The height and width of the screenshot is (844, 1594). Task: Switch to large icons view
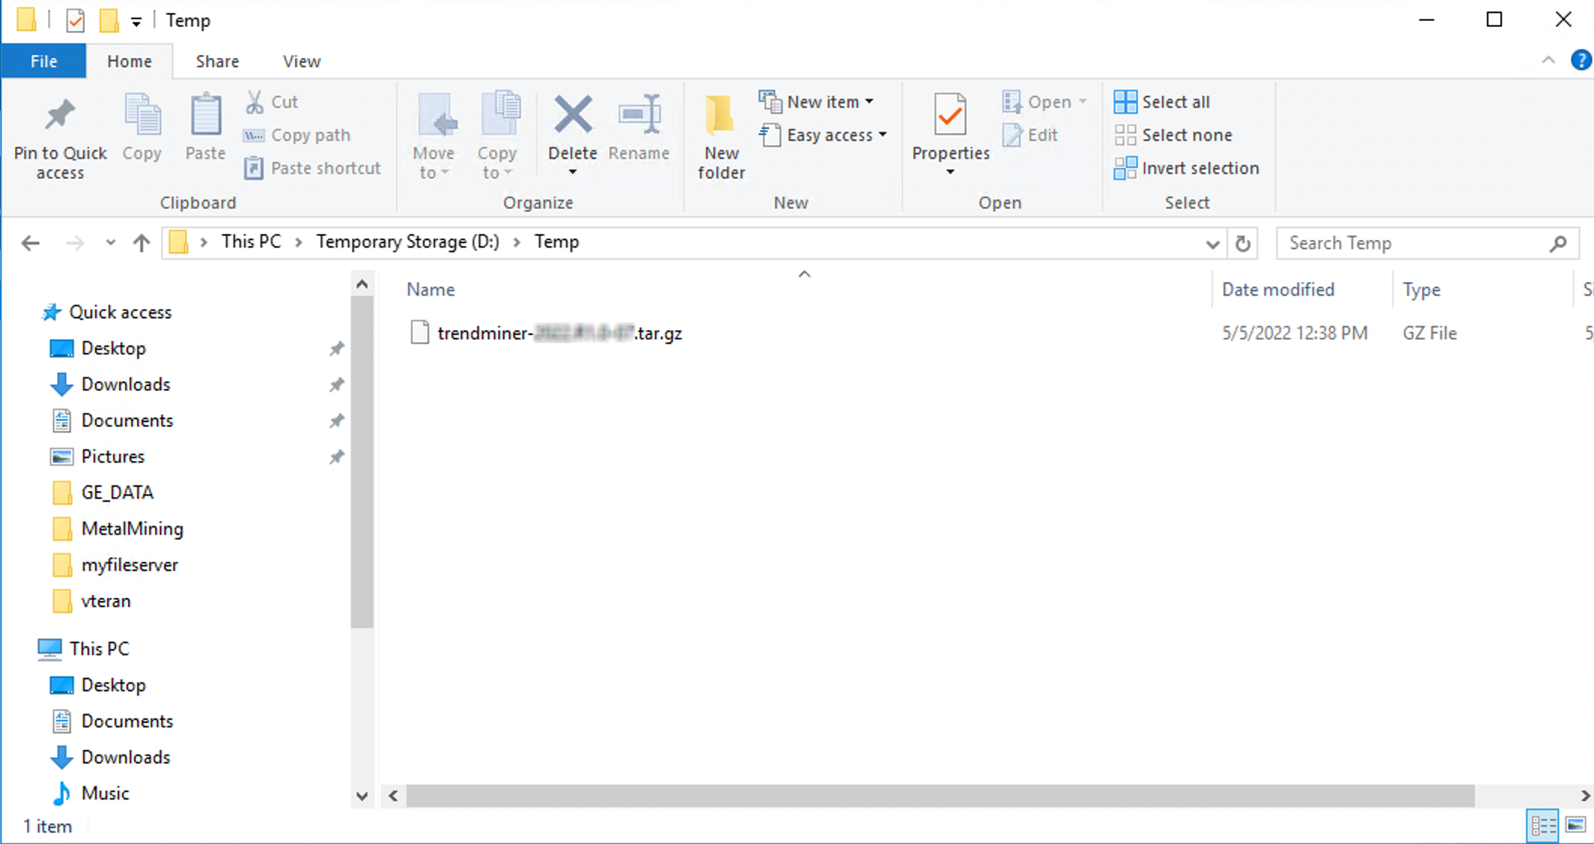point(1574,826)
